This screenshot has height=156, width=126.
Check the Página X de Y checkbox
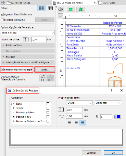[x=48, y=117]
